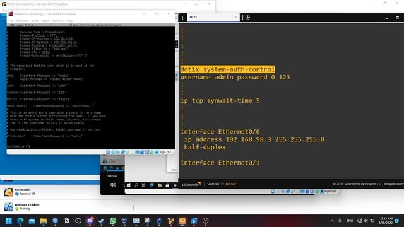Open the File menu in Freeradius VirtualBox window
This screenshot has height=227, width=404.
[x=11, y=21]
